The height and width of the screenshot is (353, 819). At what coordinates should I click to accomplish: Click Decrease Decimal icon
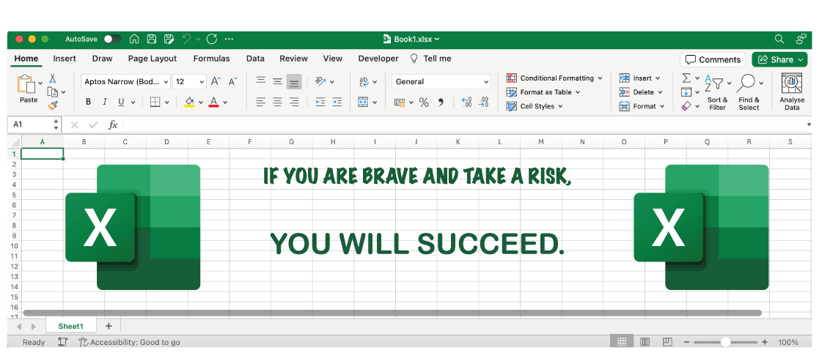(484, 103)
